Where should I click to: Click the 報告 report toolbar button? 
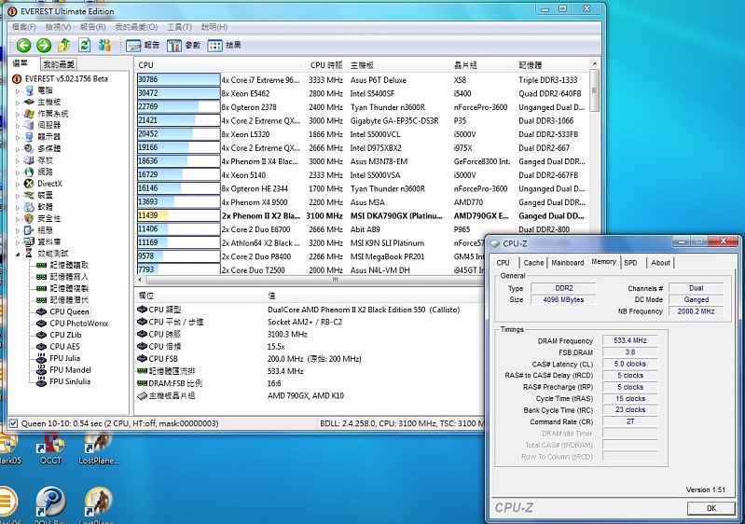143,45
